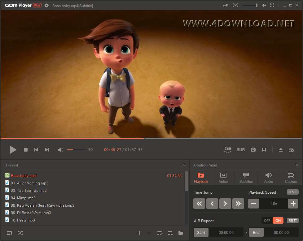Click the key-shaped icon in title bar
The height and width of the screenshot is (241, 303).
coord(225,5)
